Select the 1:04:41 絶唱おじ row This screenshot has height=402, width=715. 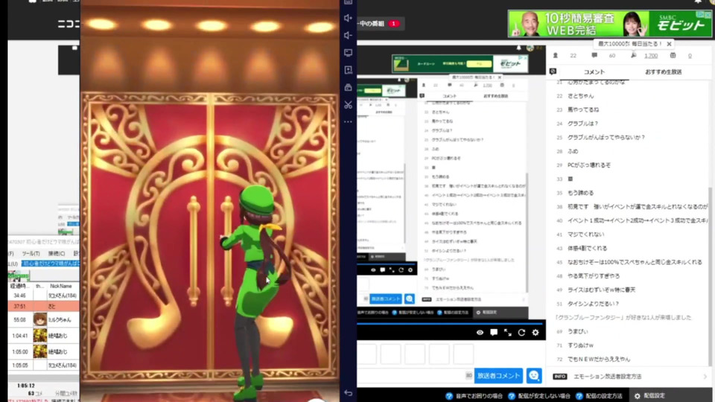[x=44, y=336]
